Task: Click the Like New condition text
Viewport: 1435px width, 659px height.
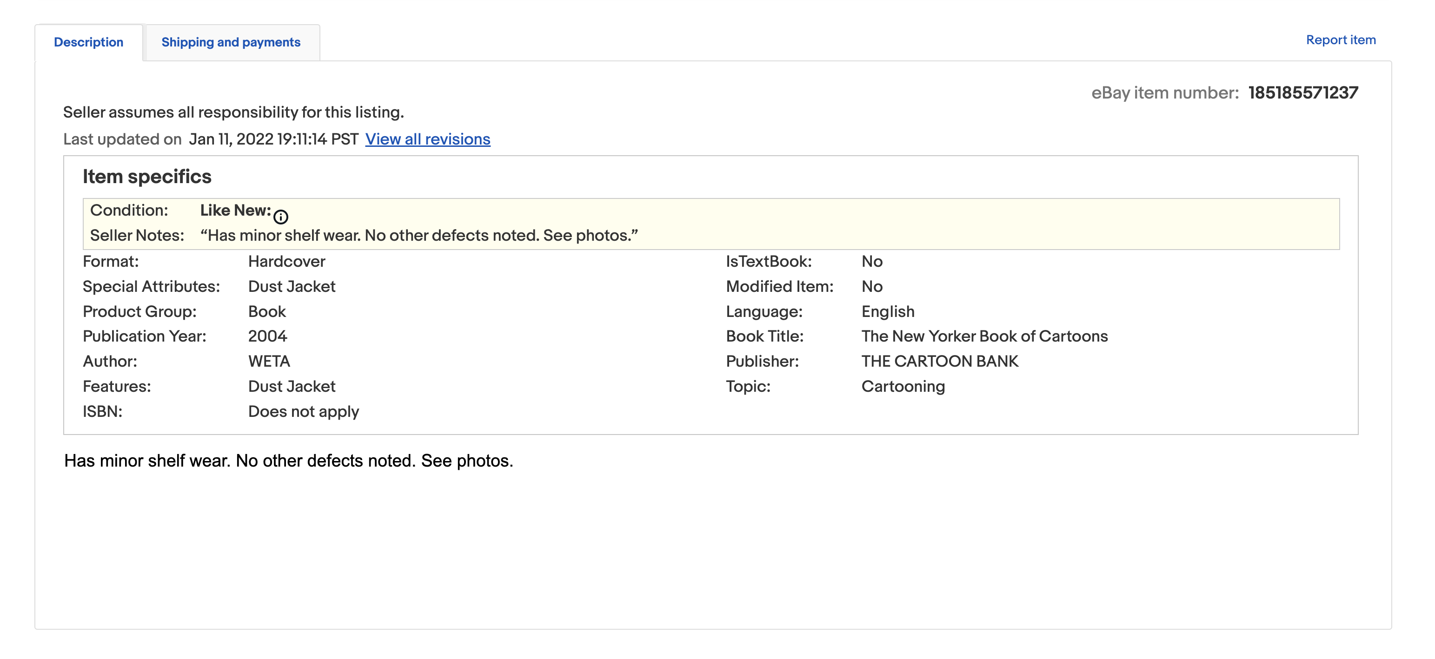Action: click(x=235, y=211)
